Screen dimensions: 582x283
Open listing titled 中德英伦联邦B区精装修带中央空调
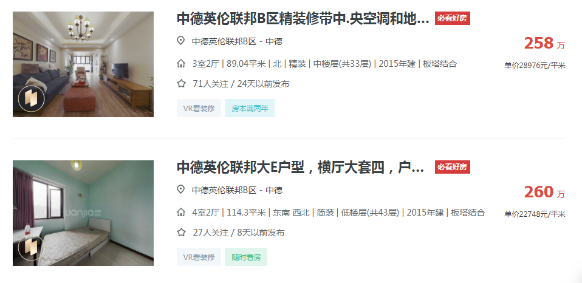click(303, 18)
